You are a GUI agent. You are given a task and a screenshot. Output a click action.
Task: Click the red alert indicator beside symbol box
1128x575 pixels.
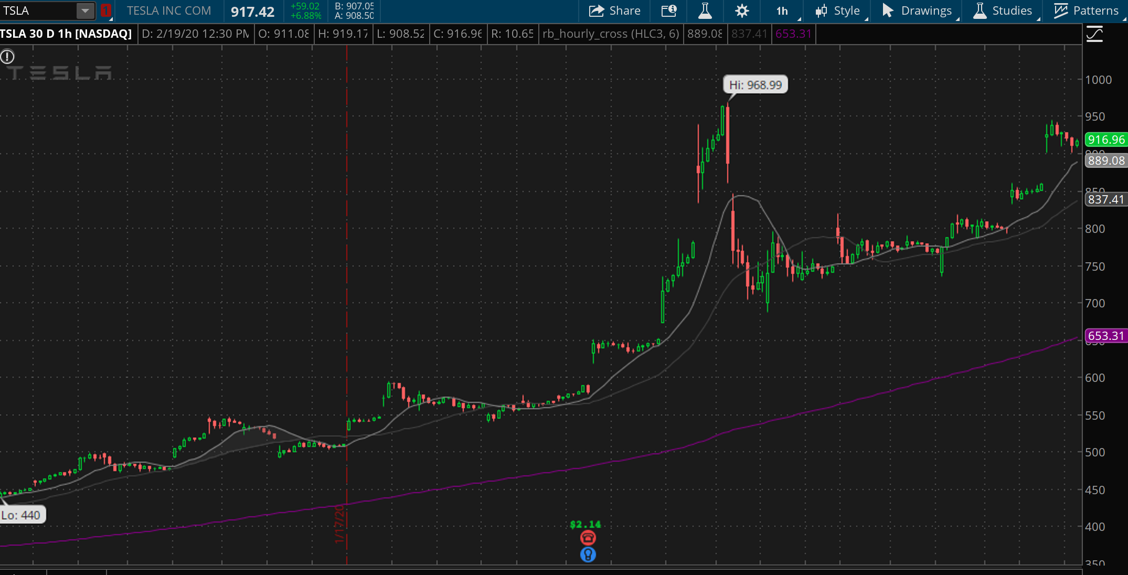[x=105, y=10]
